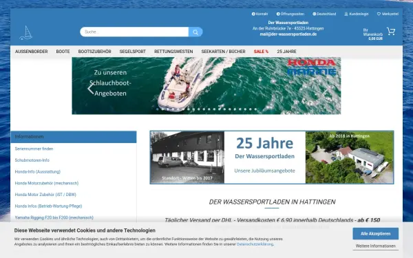Go to previous slide with left arrow
The height and width of the screenshot is (258, 413).
91,89
